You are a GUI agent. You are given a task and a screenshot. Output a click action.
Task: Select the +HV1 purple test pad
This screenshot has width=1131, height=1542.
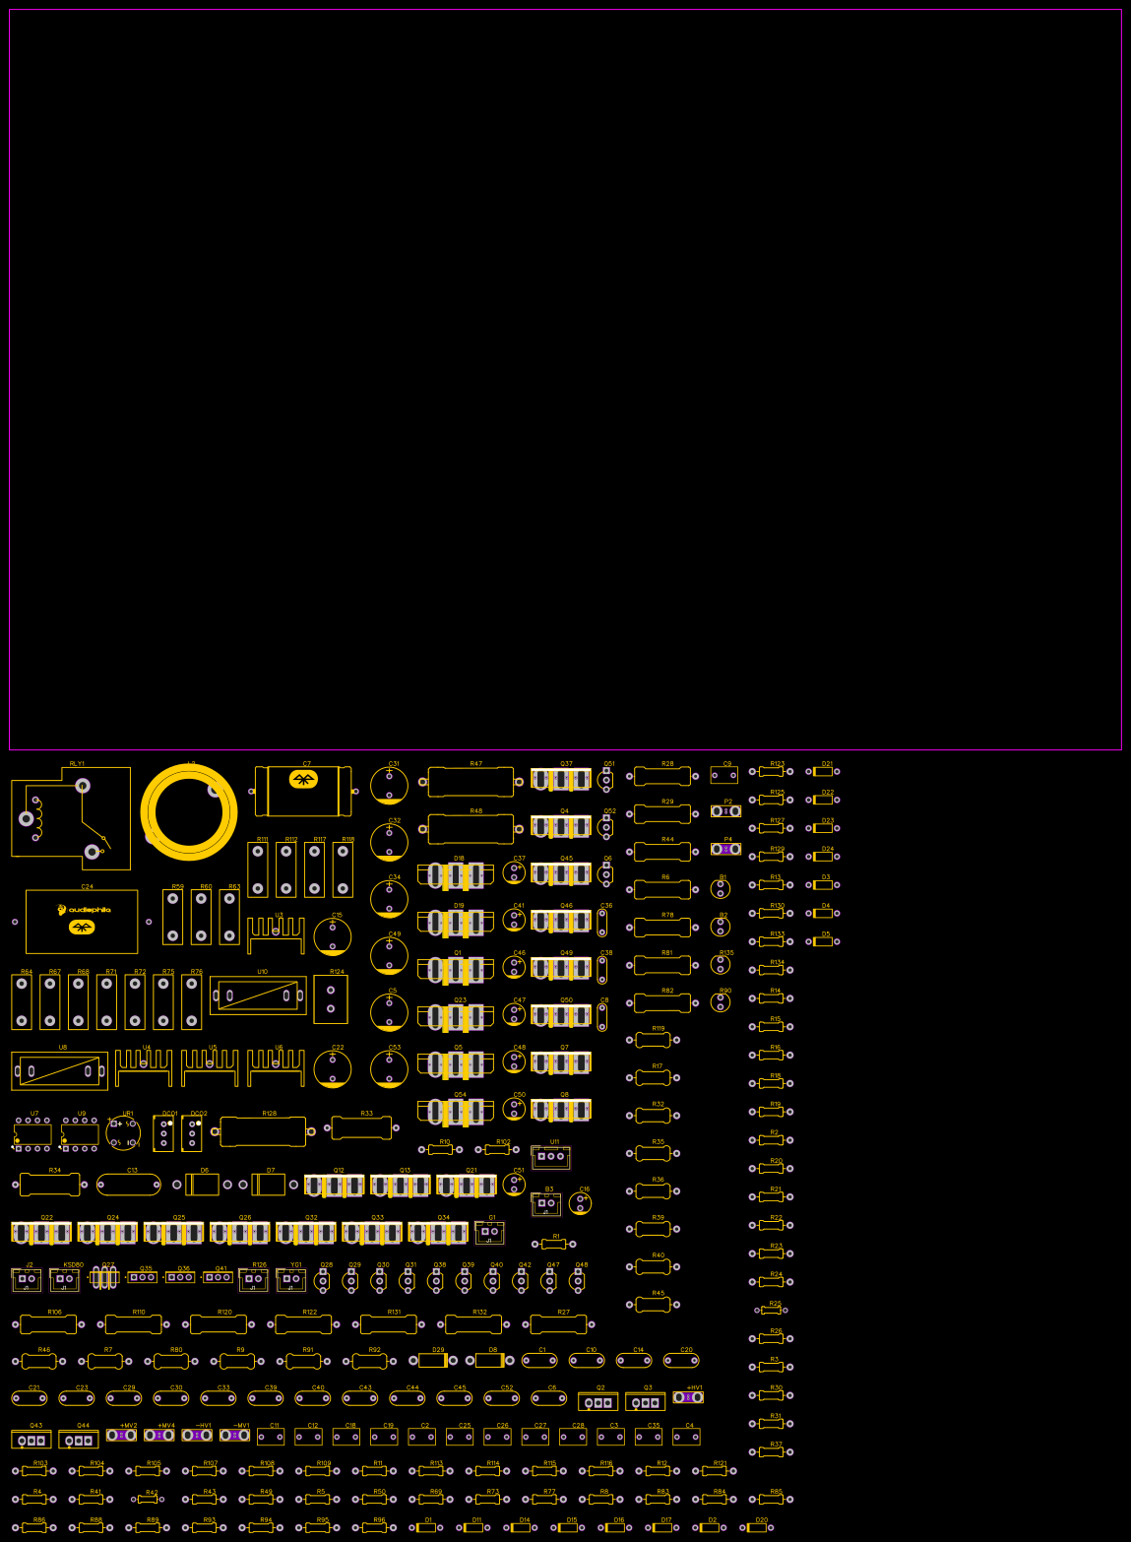pyautogui.click(x=688, y=1397)
